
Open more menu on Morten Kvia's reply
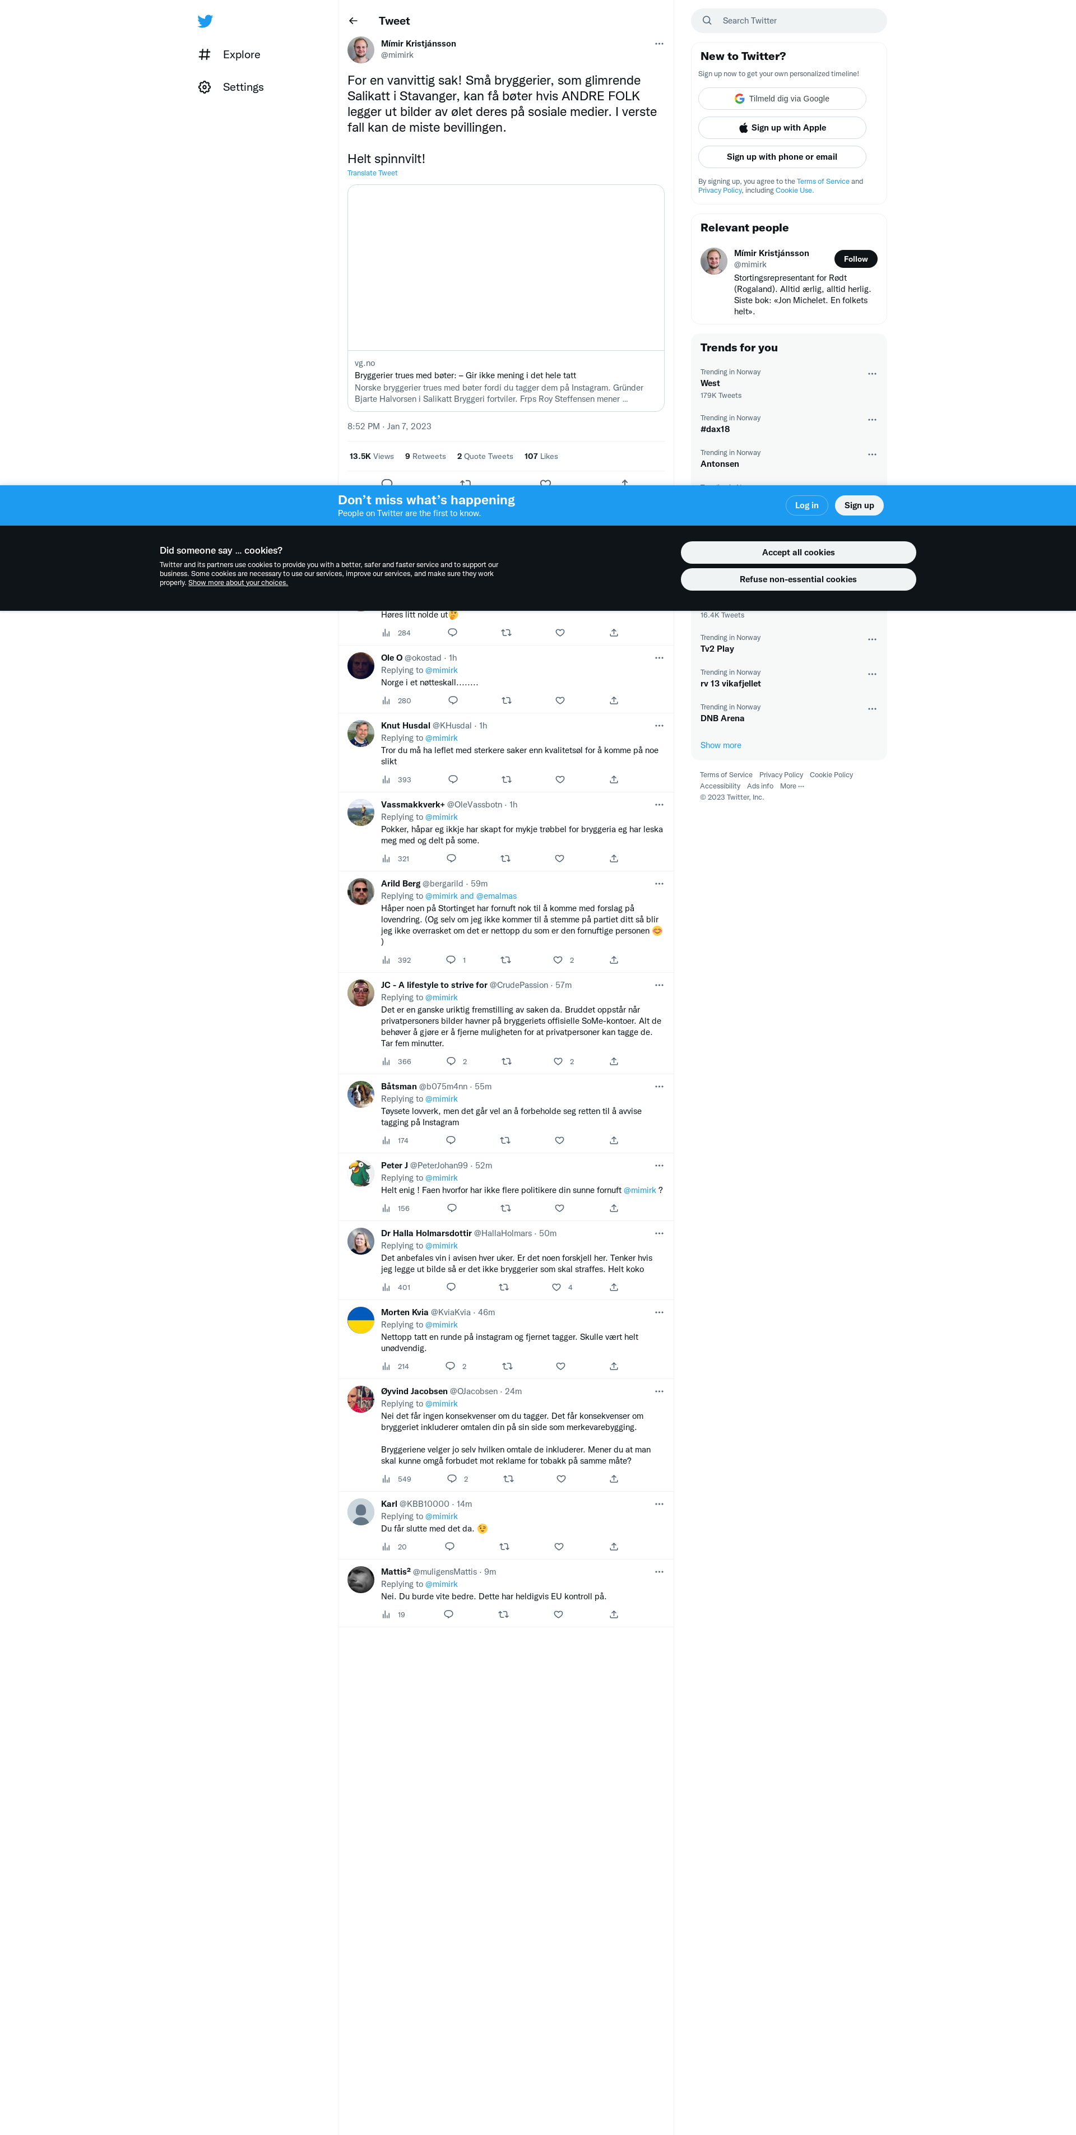tap(659, 1313)
